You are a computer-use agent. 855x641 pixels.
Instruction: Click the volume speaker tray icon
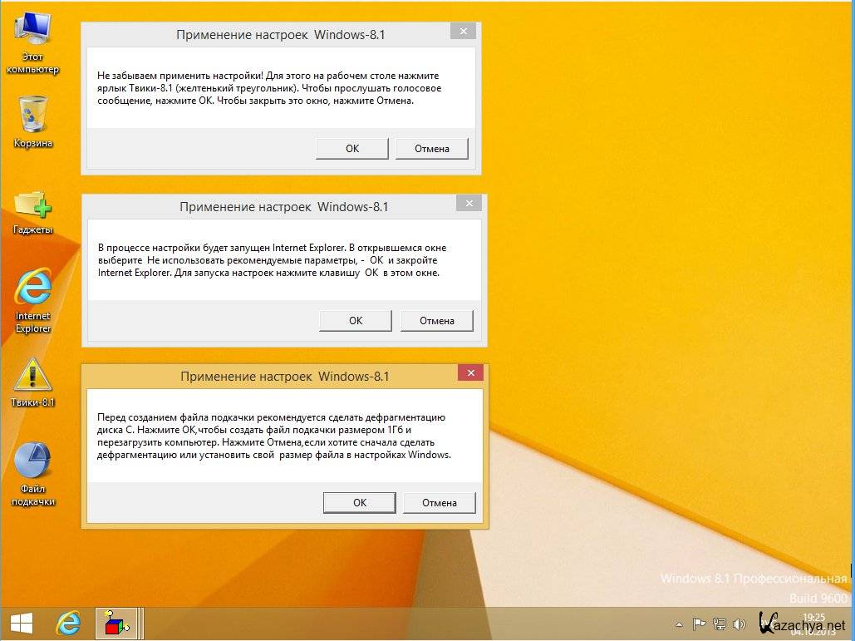point(738,623)
